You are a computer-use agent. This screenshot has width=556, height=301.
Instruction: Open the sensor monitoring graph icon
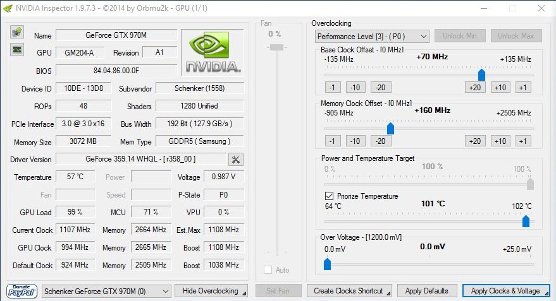(16, 49)
